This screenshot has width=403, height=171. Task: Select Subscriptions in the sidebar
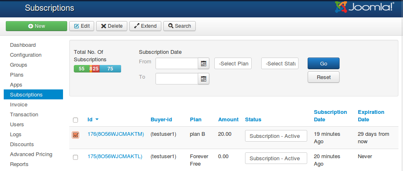(34, 94)
